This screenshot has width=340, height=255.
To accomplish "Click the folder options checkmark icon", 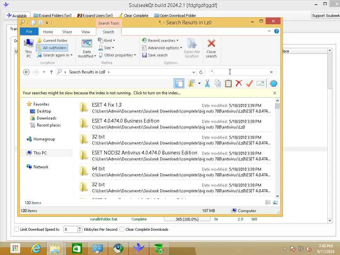I will [192, 83].
